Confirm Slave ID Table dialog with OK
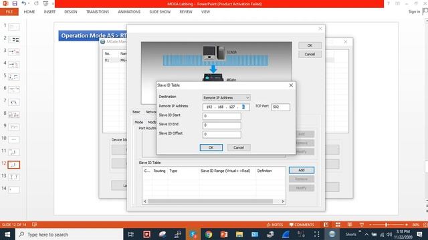Image resolution: width=428 pixels, height=240 pixels. click(x=211, y=147)
